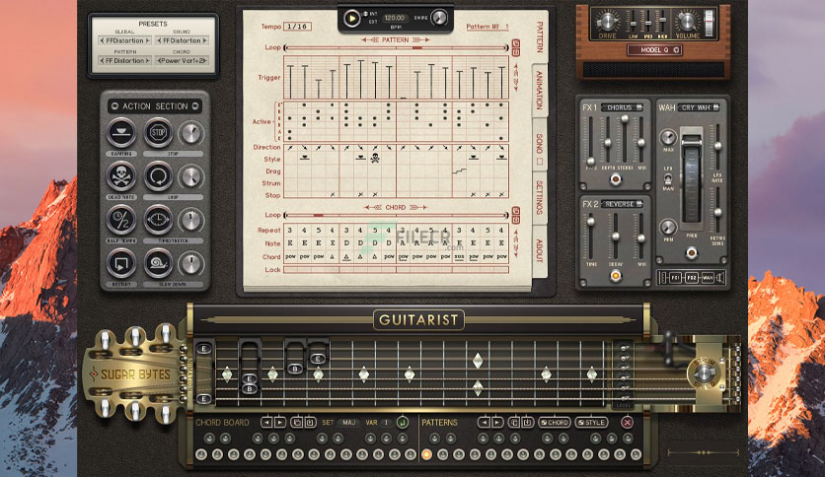
Task: Click the WAH block in routing chain
Action: (708, 277)
